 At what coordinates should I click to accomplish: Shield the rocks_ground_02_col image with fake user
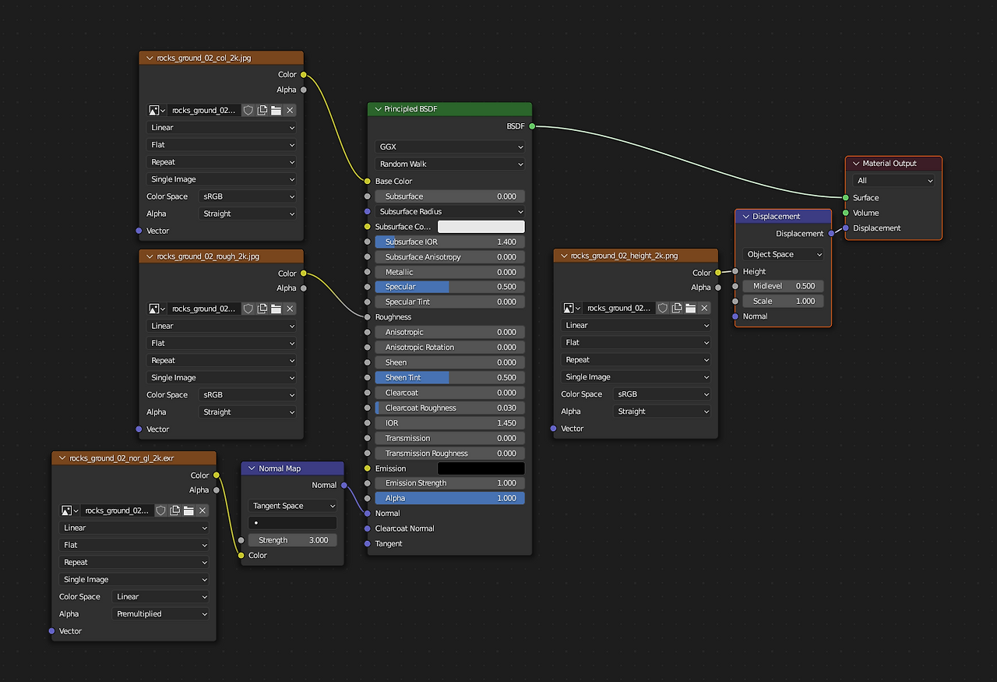pyautogui.click(x=248, y=110)
